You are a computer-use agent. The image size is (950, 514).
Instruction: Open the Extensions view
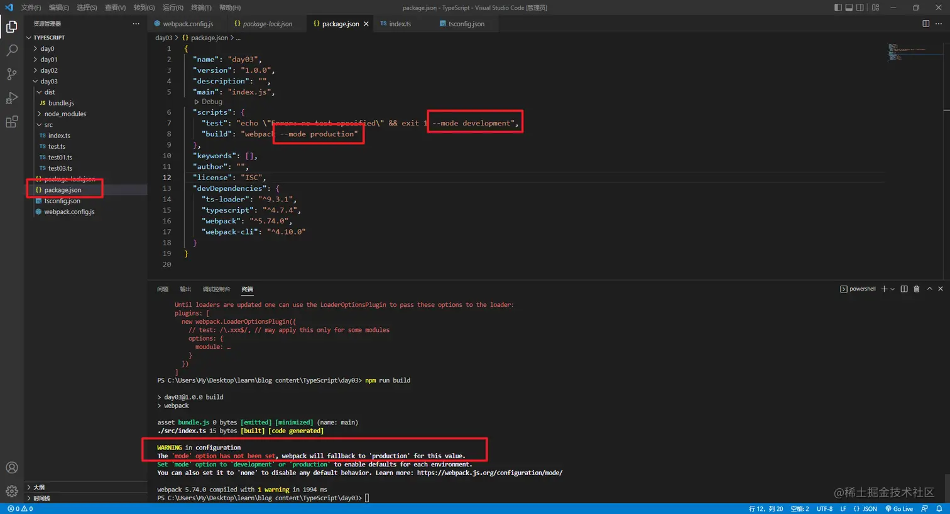coord(11,122)
